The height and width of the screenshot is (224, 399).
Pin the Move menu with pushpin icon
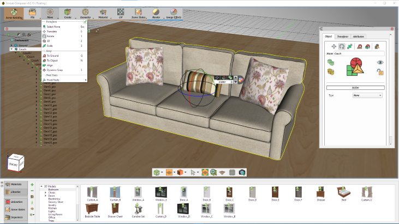tap(85, 21)
